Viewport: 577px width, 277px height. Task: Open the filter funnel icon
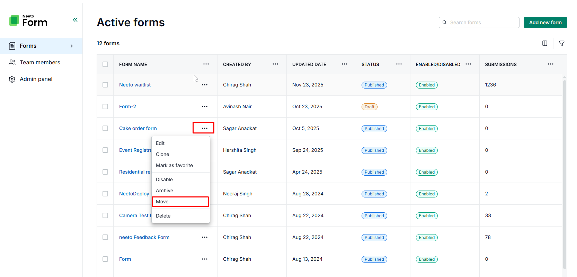tap(561, 43)
